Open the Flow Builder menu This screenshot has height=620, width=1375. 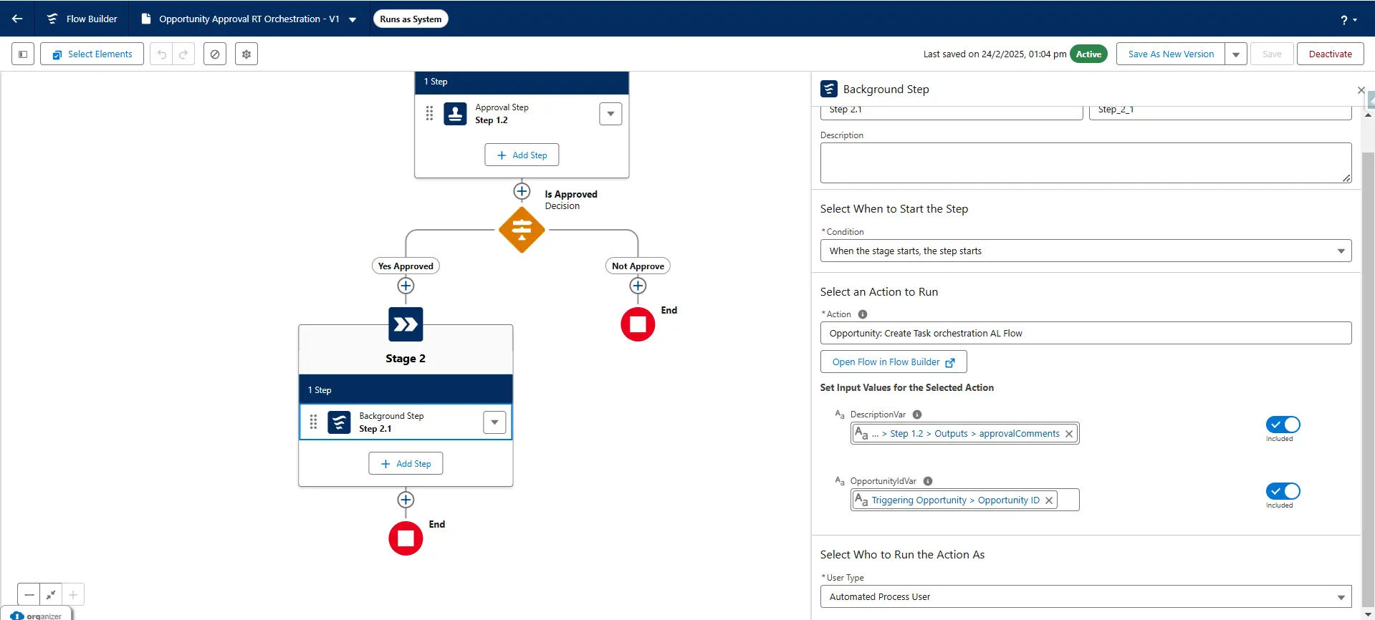pos(82,19)
